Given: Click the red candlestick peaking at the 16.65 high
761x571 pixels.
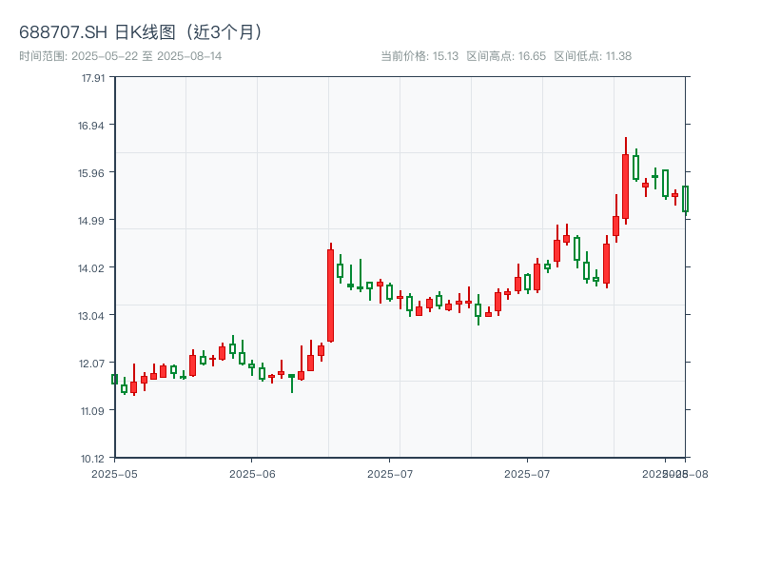Looking at the screenshot, I should (x=626, y=181).
